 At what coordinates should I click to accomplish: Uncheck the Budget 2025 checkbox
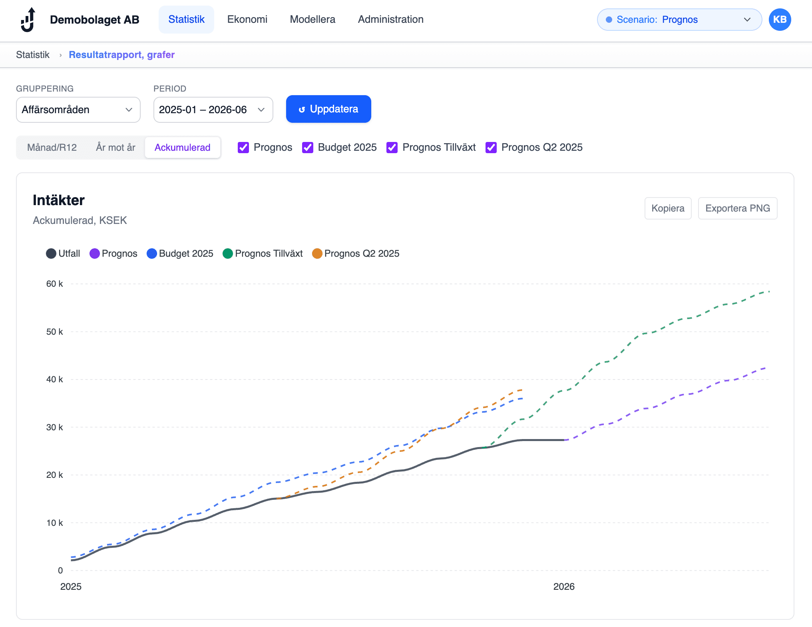[x=308, y=148]
